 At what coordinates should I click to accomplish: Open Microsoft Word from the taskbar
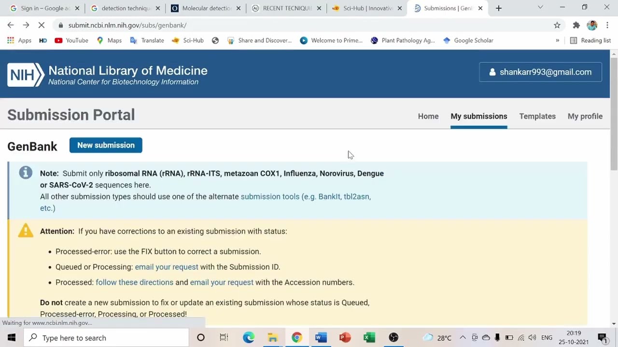[x=321, y=338]
